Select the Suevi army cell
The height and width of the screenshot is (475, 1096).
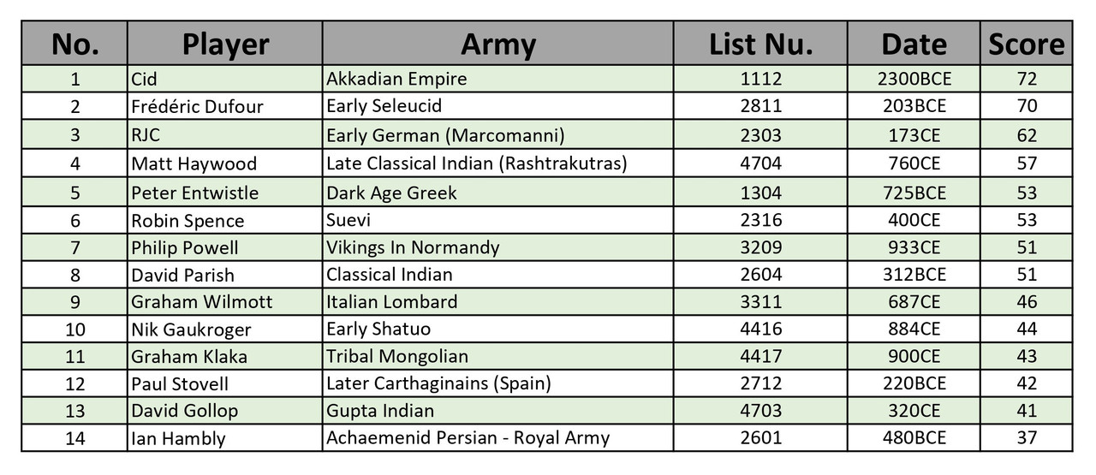point(497,220)
